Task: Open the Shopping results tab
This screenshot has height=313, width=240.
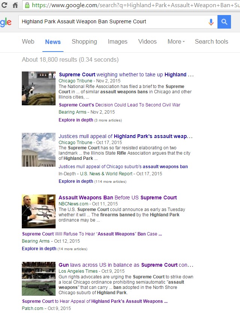Action: tap(84, 41)
